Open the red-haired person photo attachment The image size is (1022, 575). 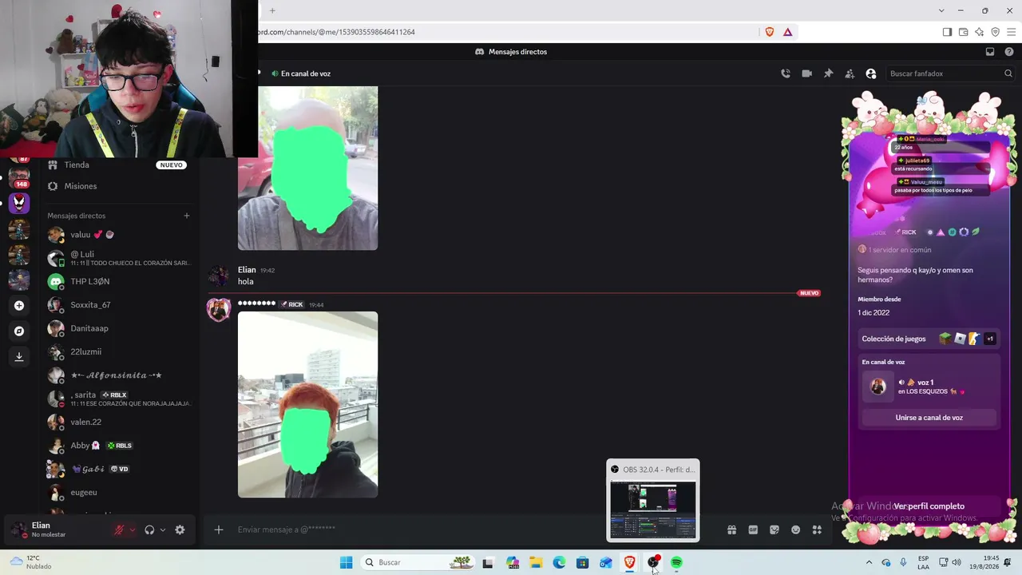[307, 404]
